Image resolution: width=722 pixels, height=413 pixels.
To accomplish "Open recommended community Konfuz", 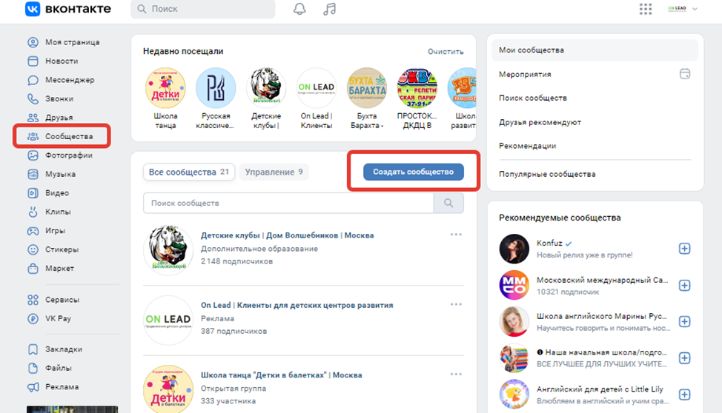I will [549, 244].
